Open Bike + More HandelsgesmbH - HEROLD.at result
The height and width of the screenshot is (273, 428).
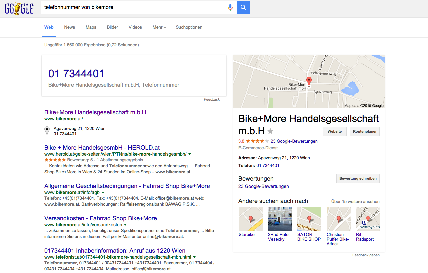102,148
